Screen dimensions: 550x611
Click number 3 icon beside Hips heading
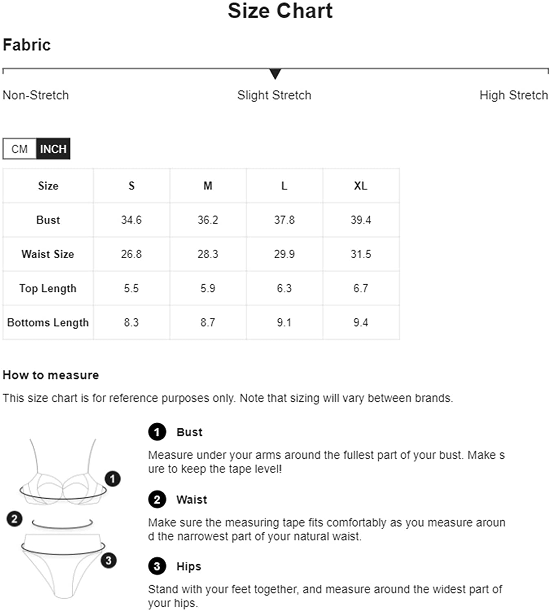157,566
